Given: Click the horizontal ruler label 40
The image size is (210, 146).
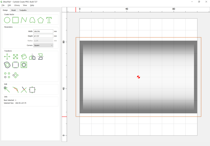Looking at the screenshot, I should tap(127, 9).
